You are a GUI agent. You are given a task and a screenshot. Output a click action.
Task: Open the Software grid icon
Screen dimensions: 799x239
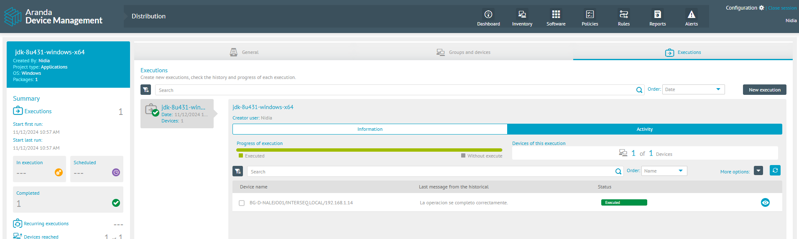[x=556, y=15]
